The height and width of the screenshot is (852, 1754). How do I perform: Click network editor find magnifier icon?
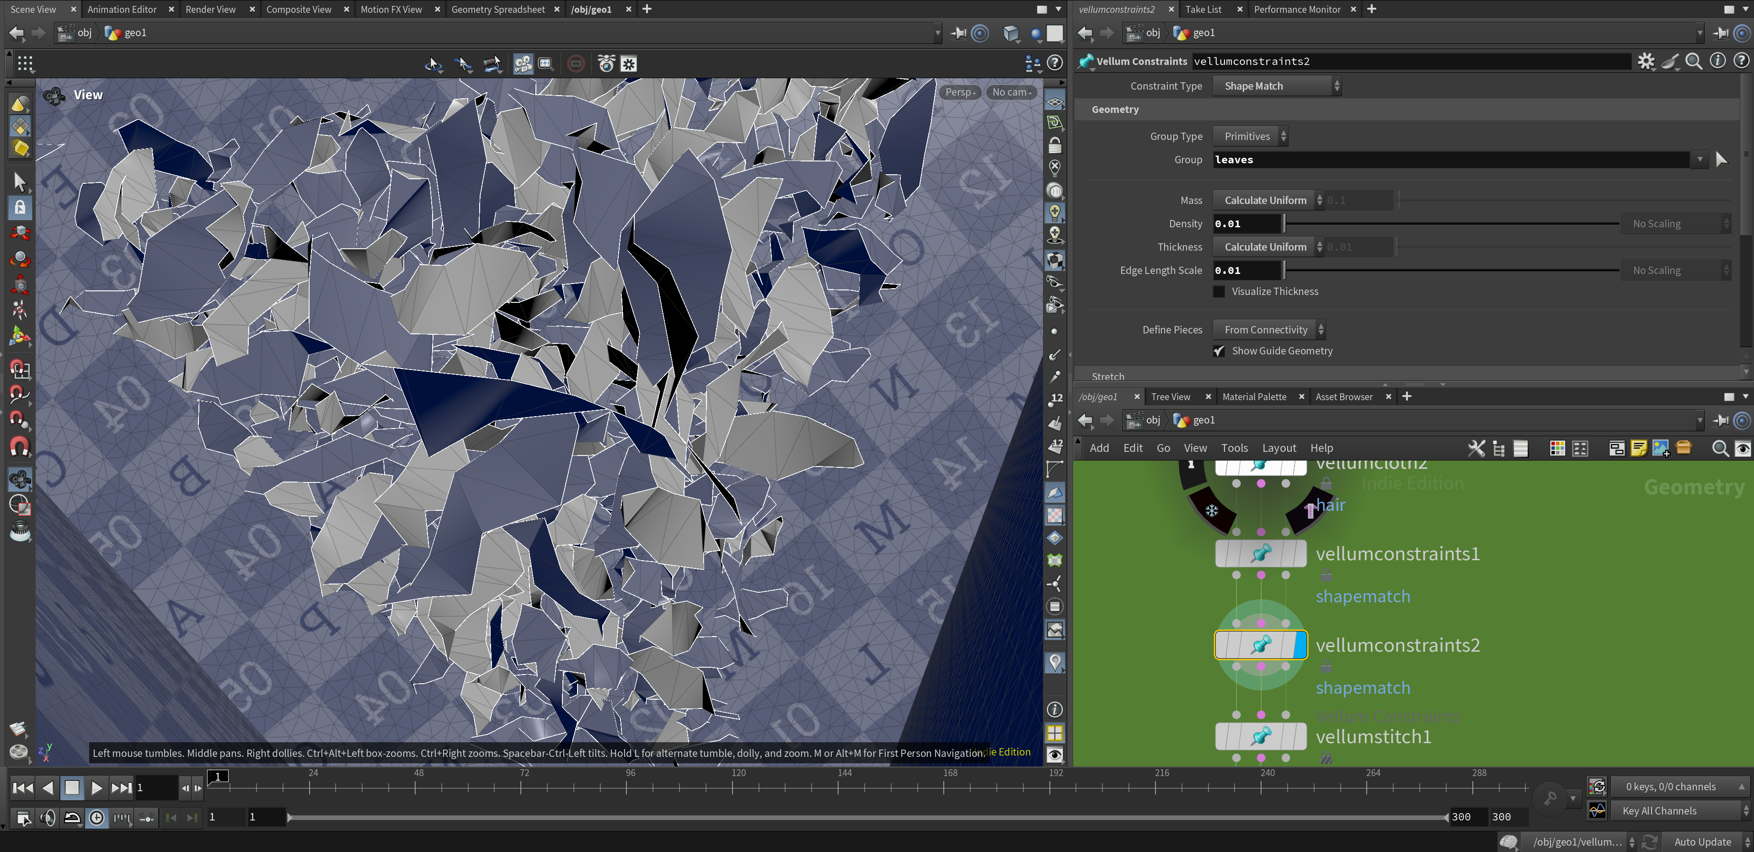click(x=1719, y=448)
